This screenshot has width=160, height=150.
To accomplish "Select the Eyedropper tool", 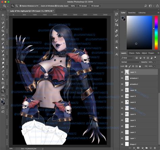I will [3, 35].
